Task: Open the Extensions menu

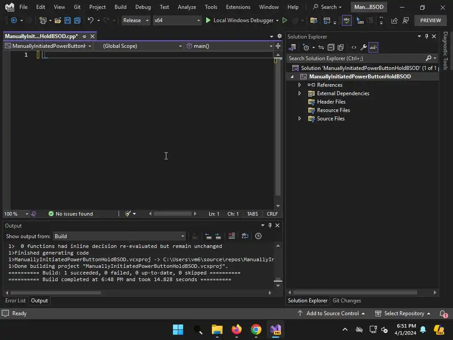Action: (x=238, y=7)
